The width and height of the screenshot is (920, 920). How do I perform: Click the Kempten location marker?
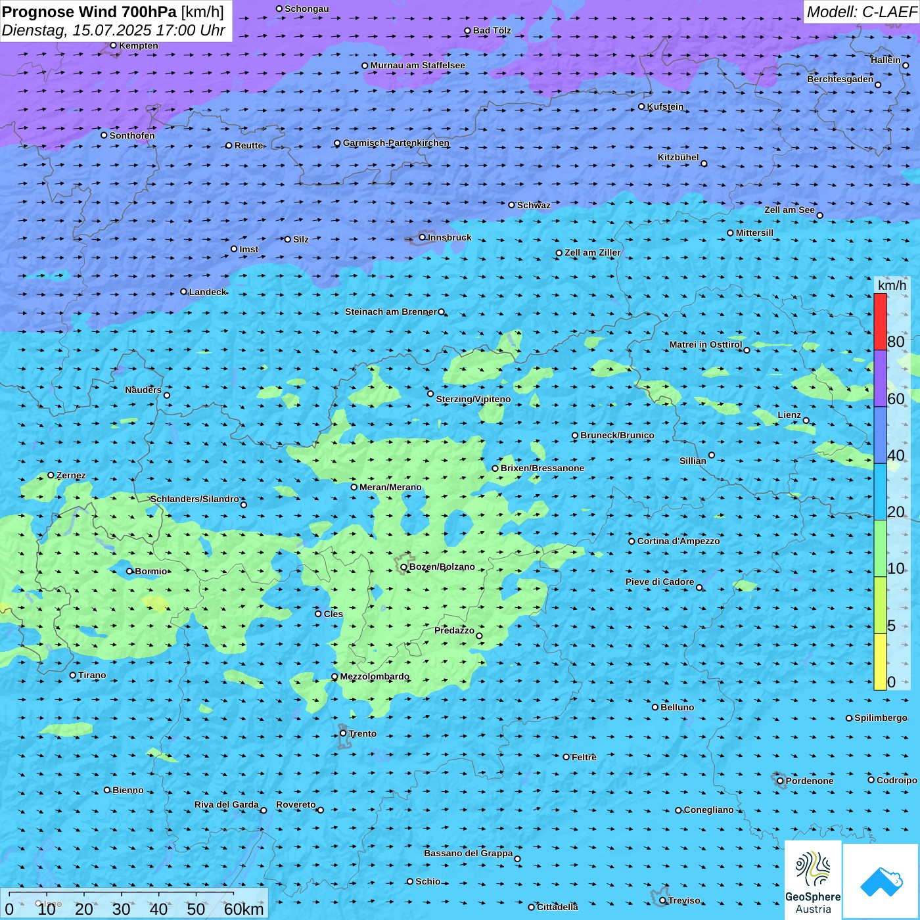[113, 45]
